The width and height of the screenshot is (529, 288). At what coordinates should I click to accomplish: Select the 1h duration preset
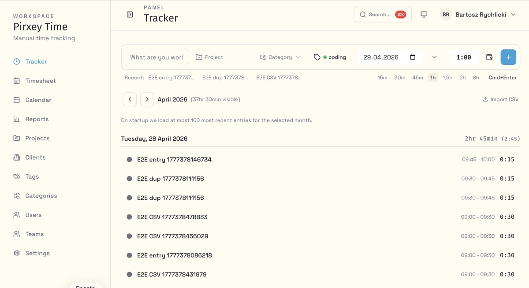[432, 78]
